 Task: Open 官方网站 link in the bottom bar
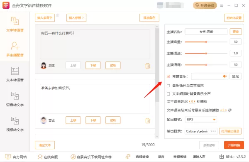tap(16, 157)
